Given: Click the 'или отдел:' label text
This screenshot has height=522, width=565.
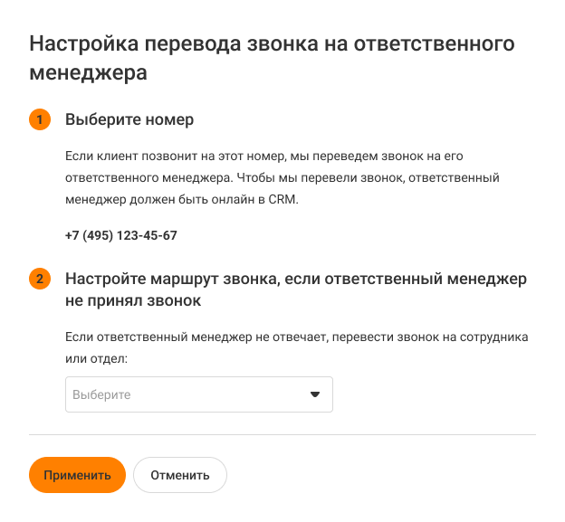Looking at the screenshot, I should coord(97,359).
